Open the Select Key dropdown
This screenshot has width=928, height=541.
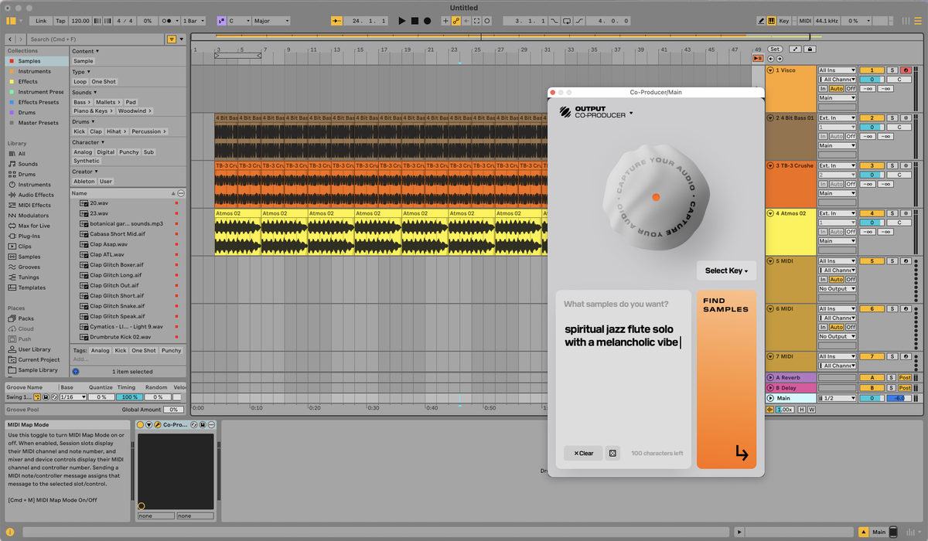(x=727, y=270)
